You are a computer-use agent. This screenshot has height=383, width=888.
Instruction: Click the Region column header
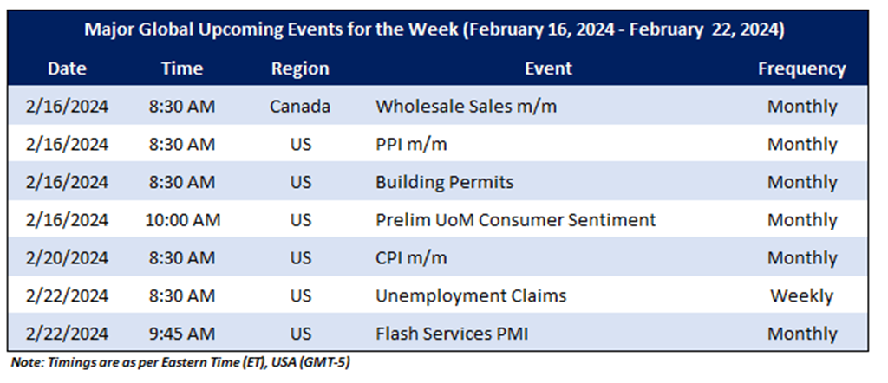pos(300,68)
